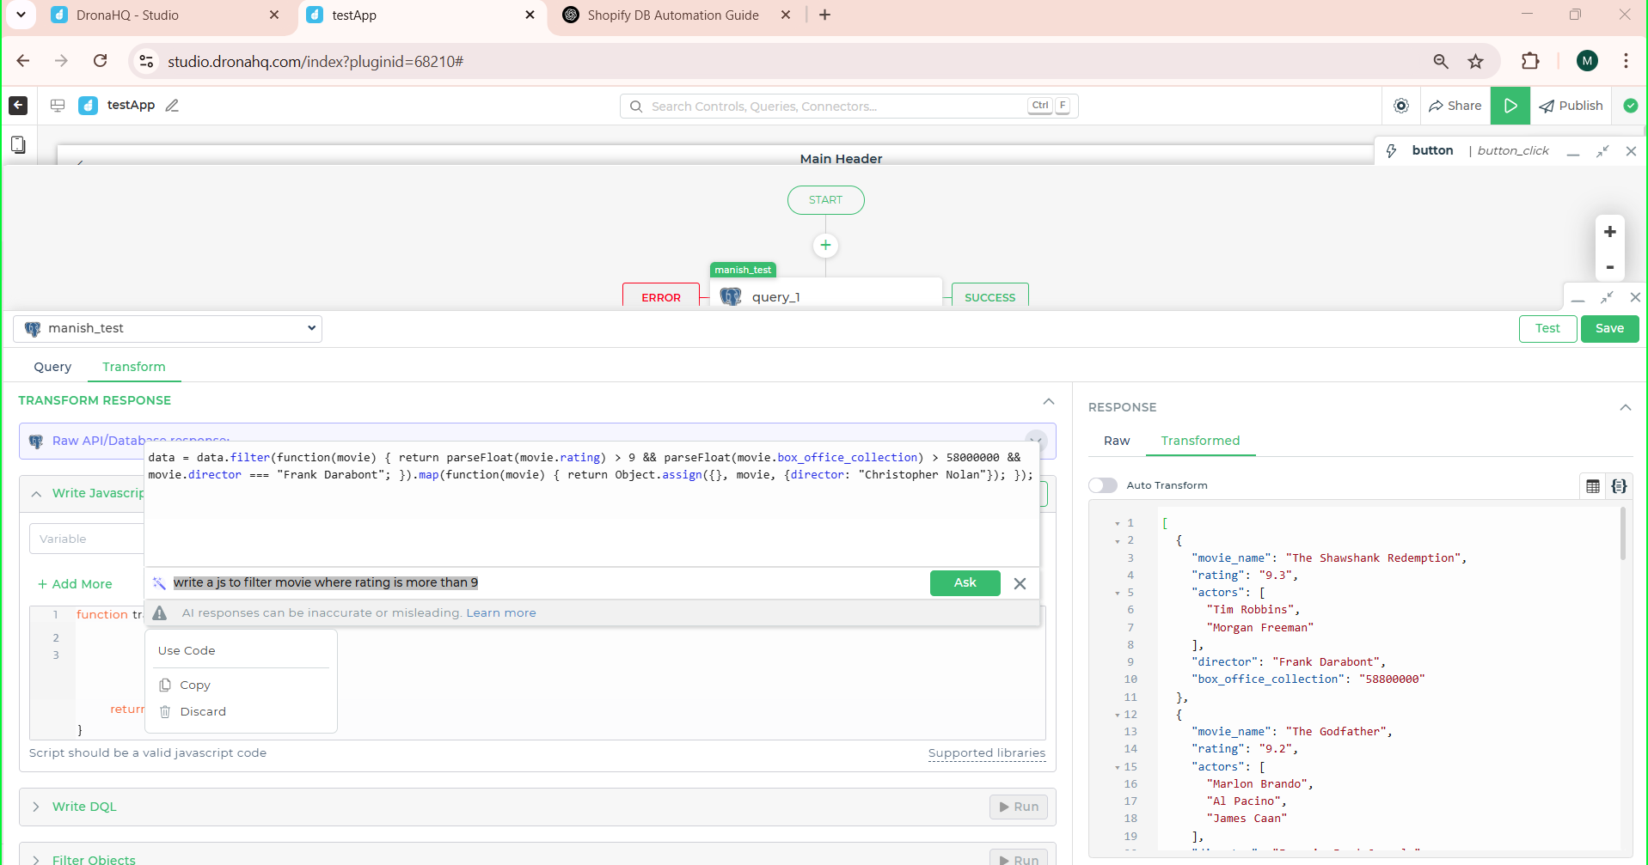Open the debugger target icon
Screen dimensions: 1648x865
(x=1401, y=106)
